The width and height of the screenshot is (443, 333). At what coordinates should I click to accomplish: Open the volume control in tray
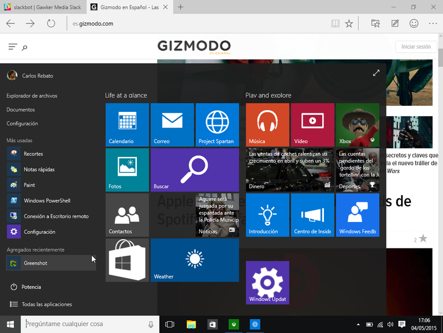pos(390,325)
